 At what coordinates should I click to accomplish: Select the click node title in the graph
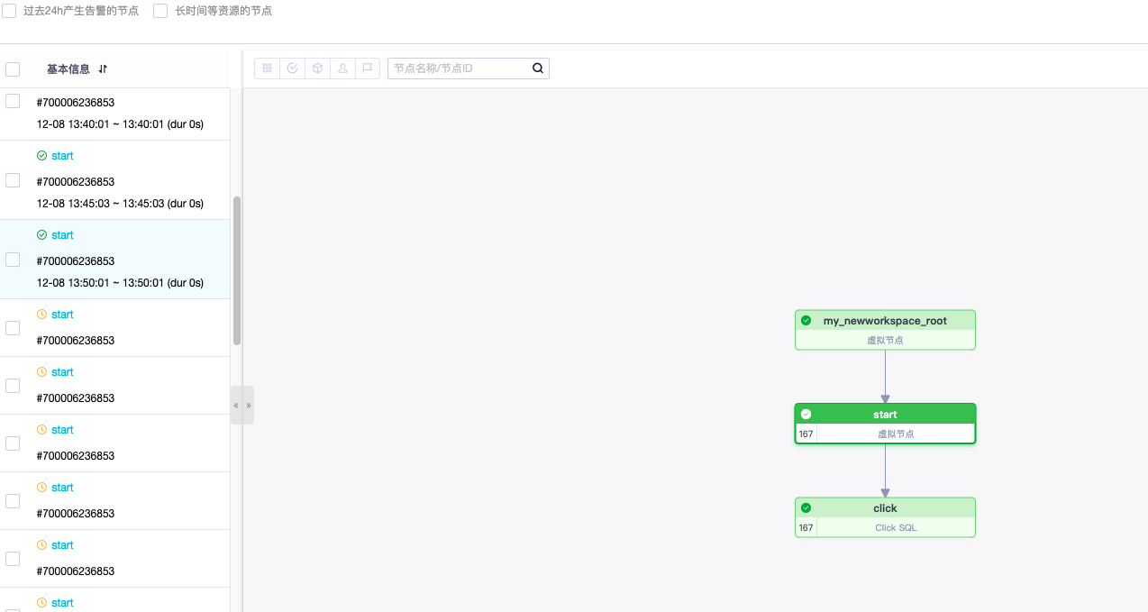[885, 508]
